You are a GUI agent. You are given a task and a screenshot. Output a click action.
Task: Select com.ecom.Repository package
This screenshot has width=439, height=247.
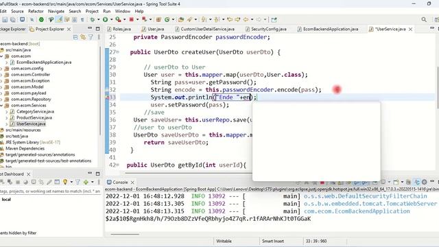[27, 99]
